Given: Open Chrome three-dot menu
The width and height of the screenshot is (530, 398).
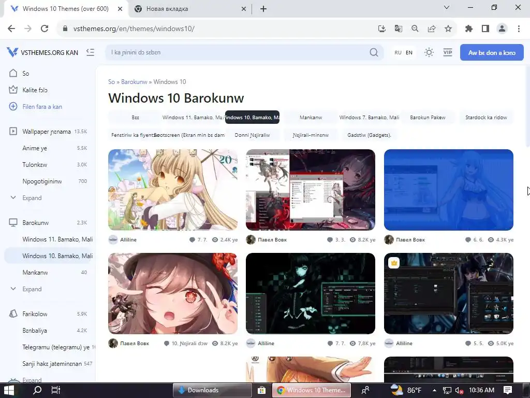Looking at the screenshot, I should click(x=519, y=29).
